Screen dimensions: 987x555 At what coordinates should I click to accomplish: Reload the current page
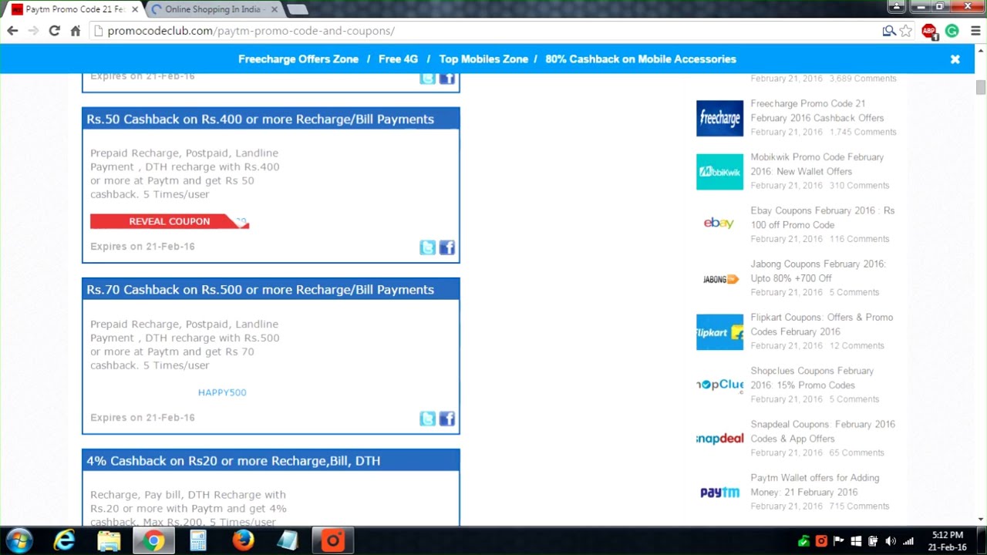(54, 31)
